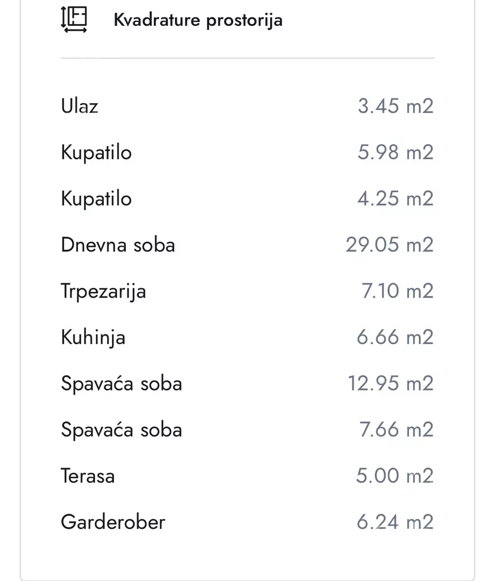The image size is (495, 581).
Task: Click the Kupatilo label beside 5.98 m2
Action: [96, 153]
